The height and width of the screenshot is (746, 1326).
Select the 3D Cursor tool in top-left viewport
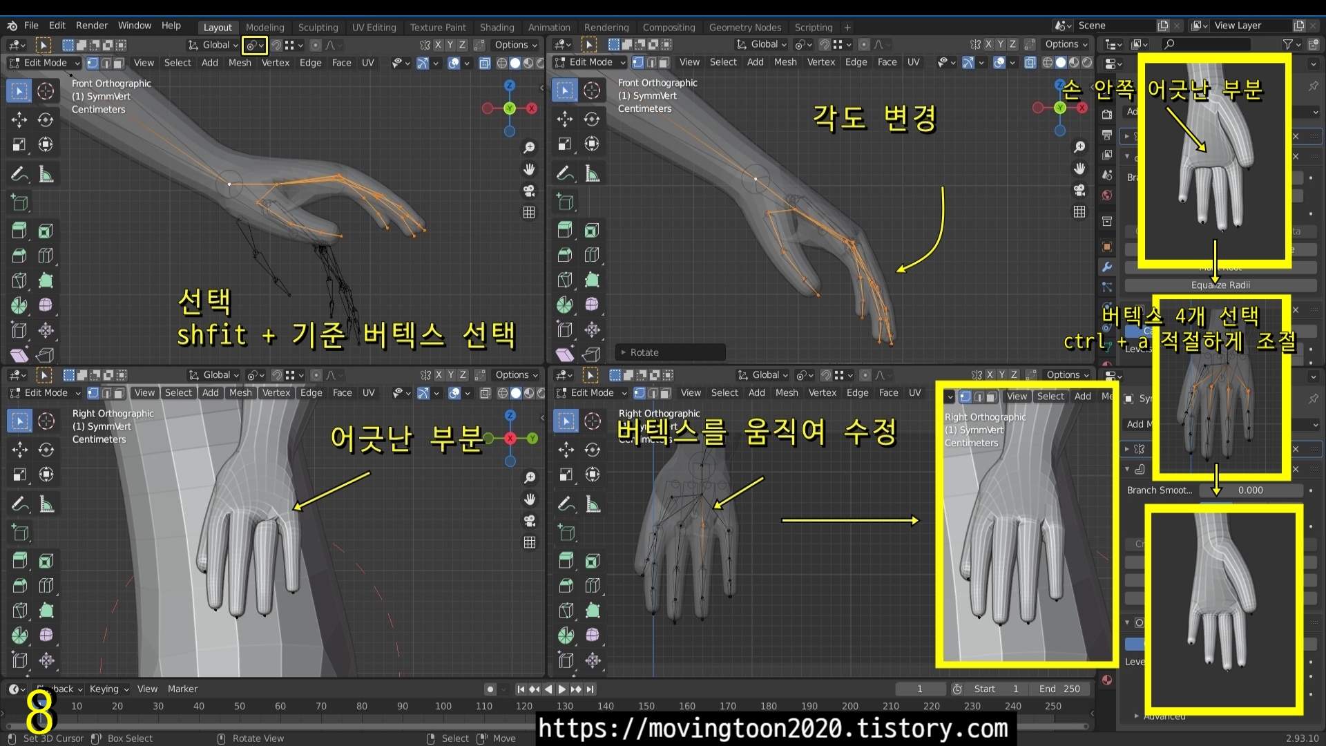point(46,90)
